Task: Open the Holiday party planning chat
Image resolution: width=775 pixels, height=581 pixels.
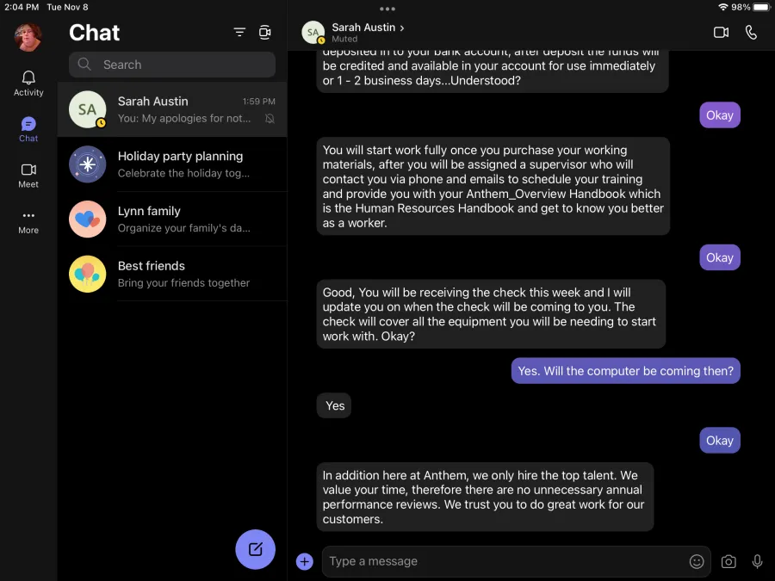Action: coord(172,164)
